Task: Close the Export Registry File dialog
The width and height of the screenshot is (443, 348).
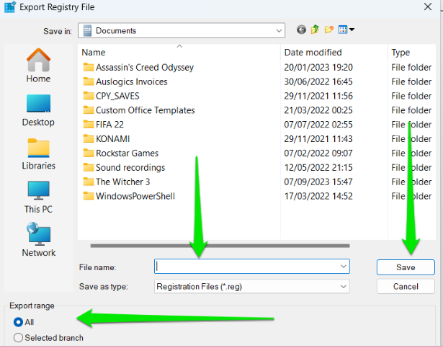Action: point(428,6)
